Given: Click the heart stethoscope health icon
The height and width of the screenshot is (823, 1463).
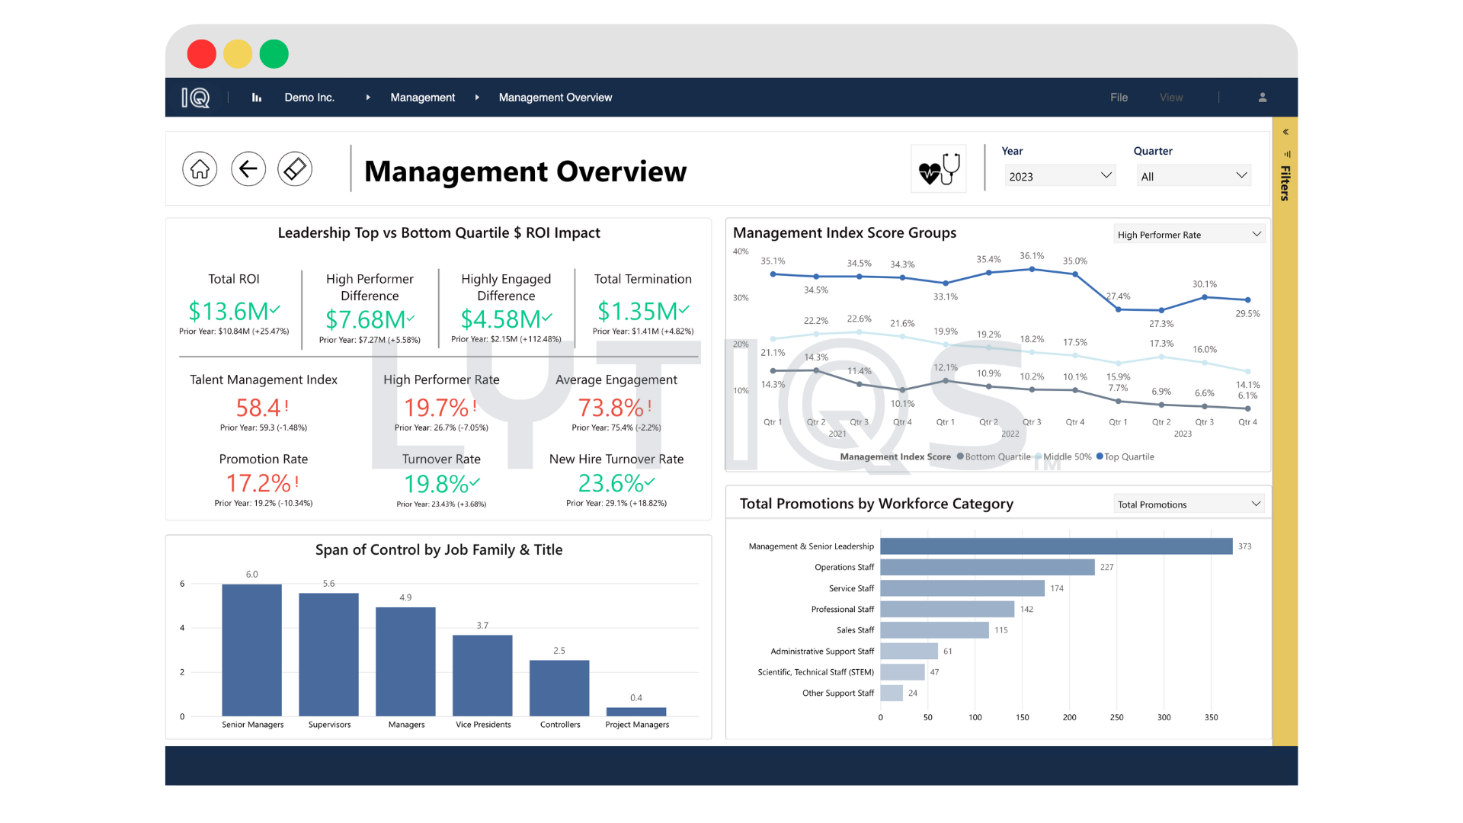Looking at the screenshot, I should coord(939,169).
